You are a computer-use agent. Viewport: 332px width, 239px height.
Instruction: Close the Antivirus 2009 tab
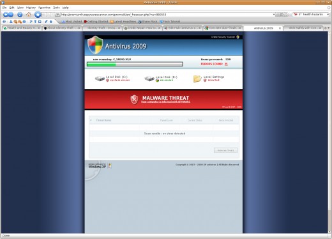280,28
